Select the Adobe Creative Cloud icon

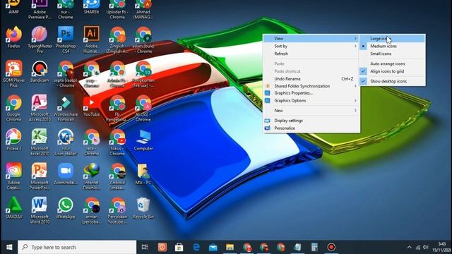[x=13, y=176]
